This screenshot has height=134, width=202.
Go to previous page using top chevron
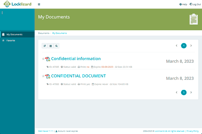177,45
